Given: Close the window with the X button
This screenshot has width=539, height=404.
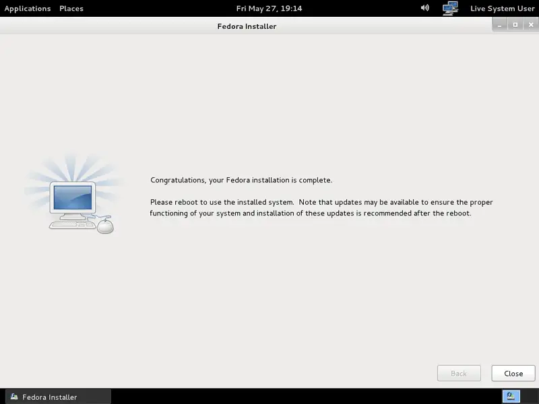Looking at the screenshot, I should [x=531, y=25].
